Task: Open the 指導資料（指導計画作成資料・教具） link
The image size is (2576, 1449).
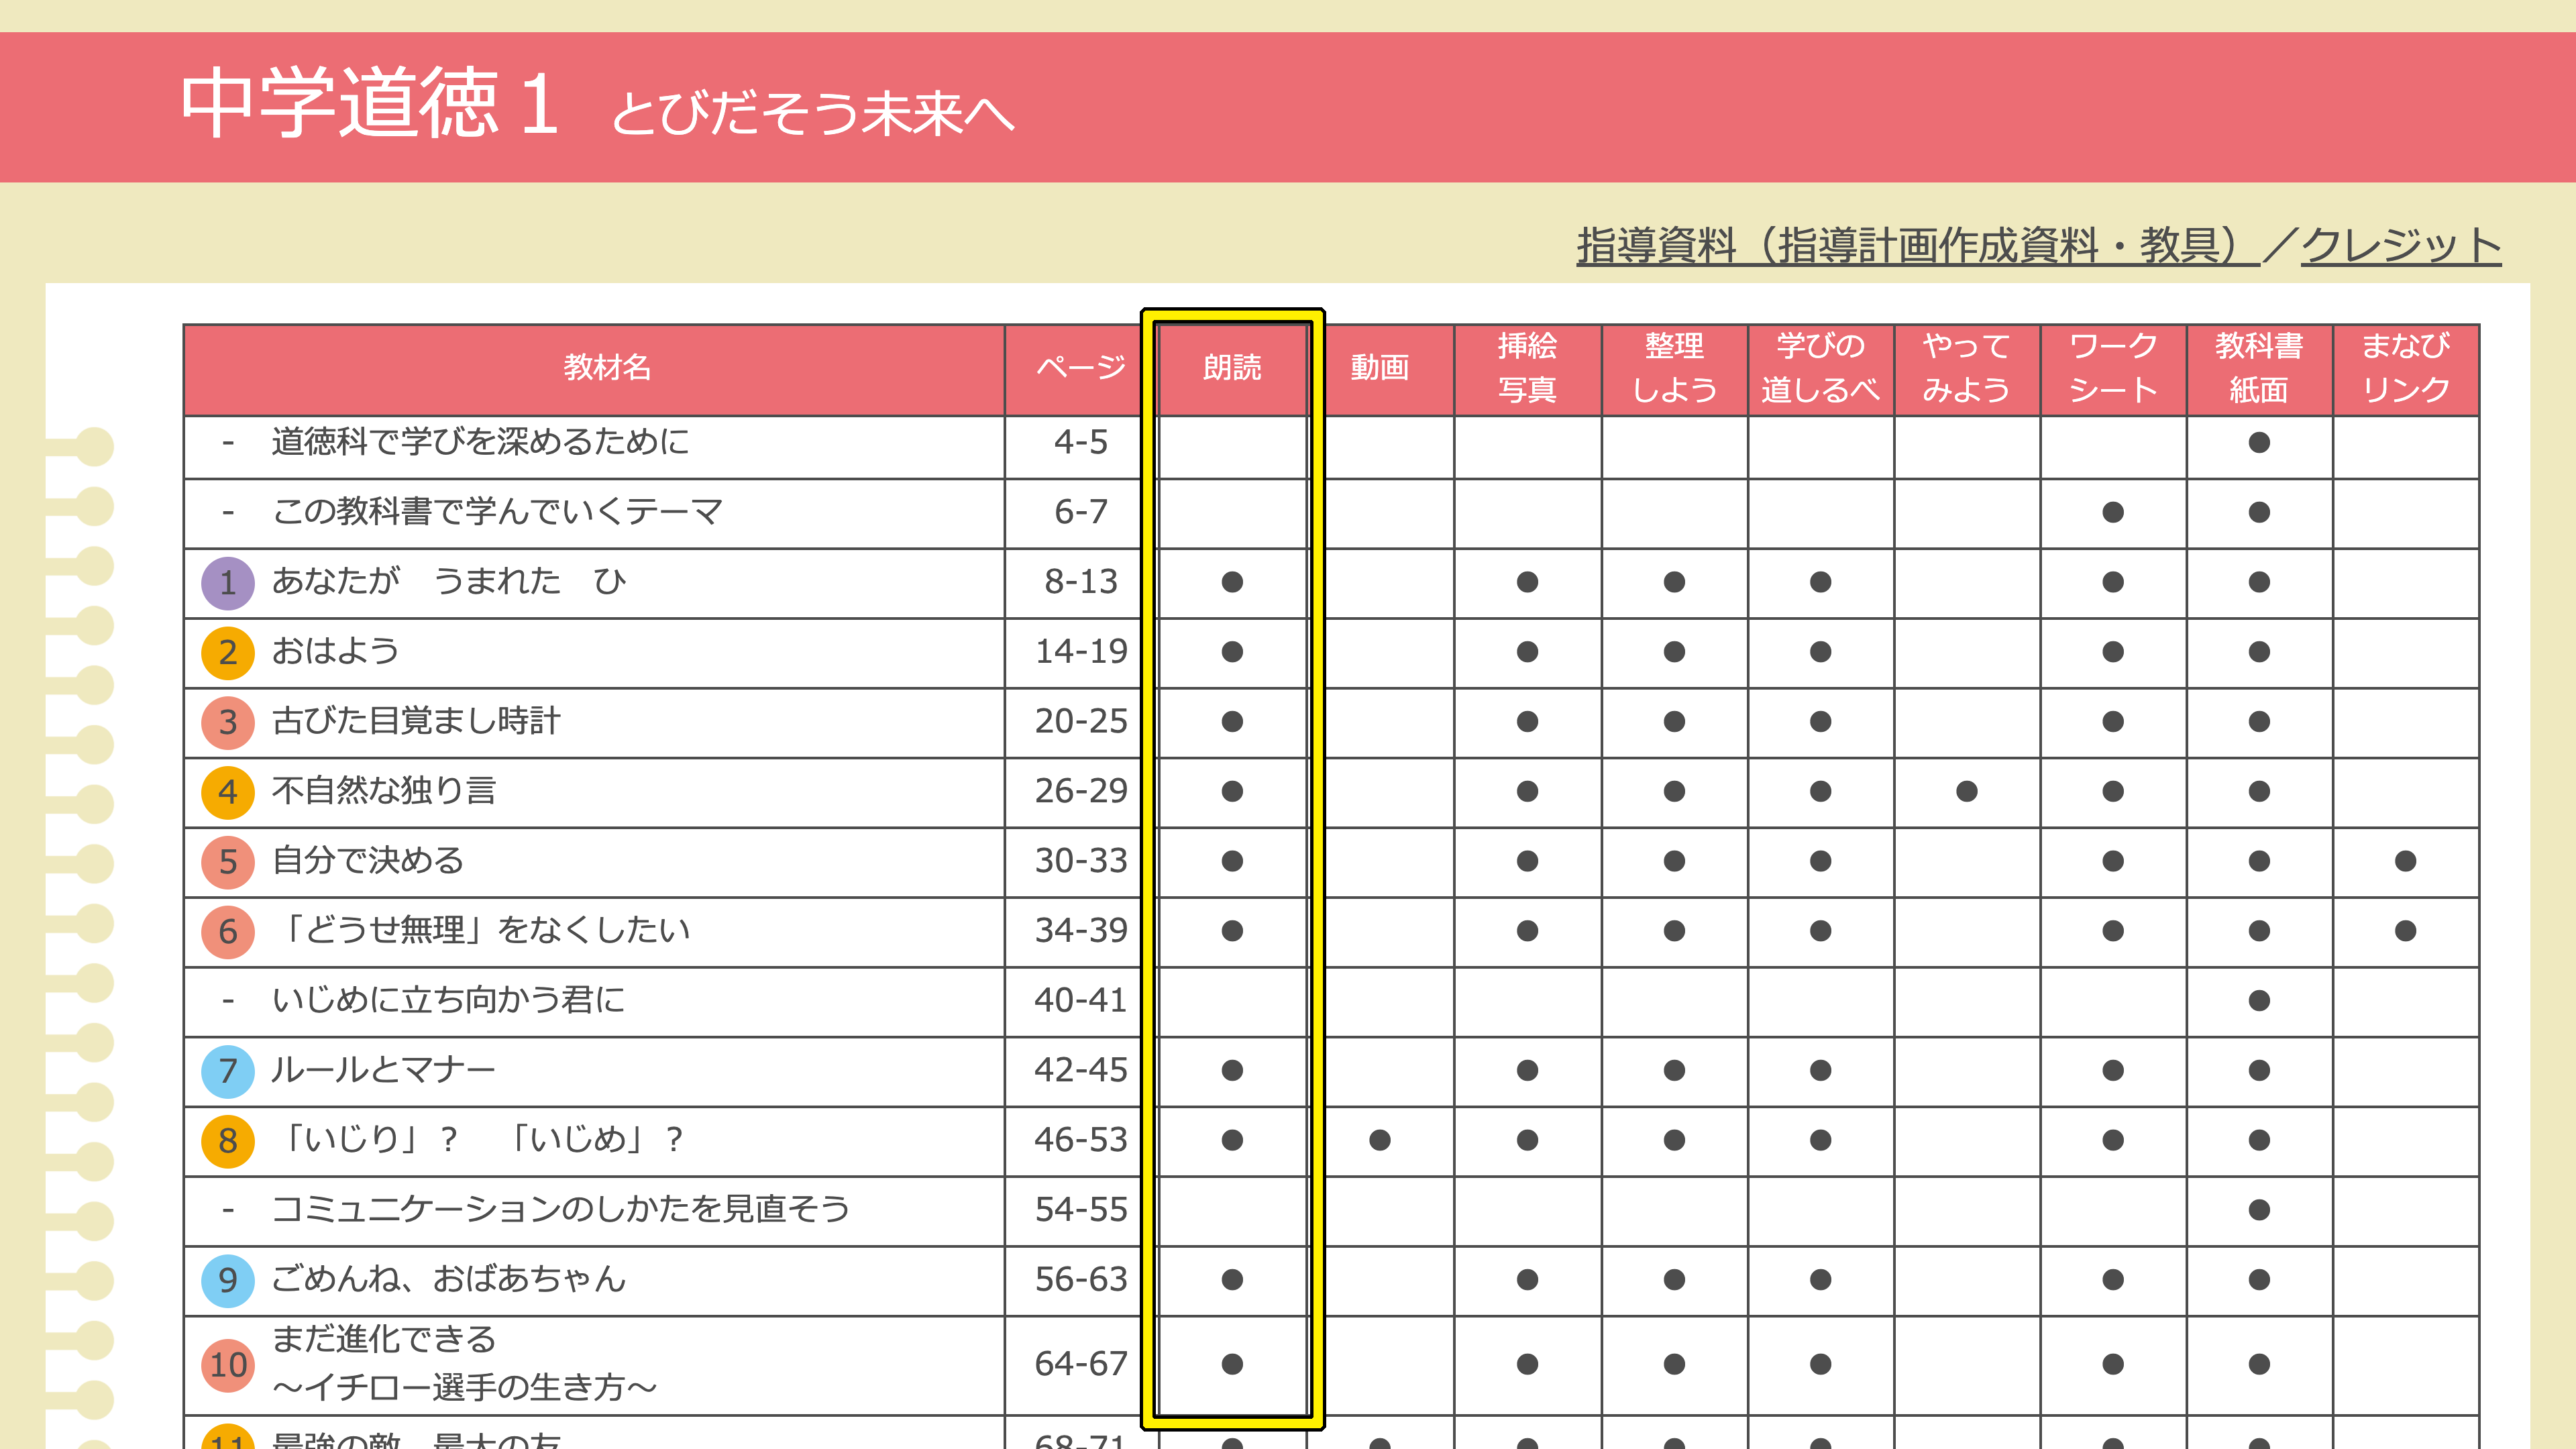Action: click(1917, 245)
